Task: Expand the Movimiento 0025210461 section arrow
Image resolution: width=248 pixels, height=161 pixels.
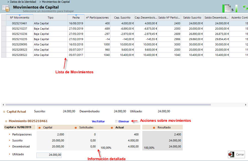Action: [6, 121]
